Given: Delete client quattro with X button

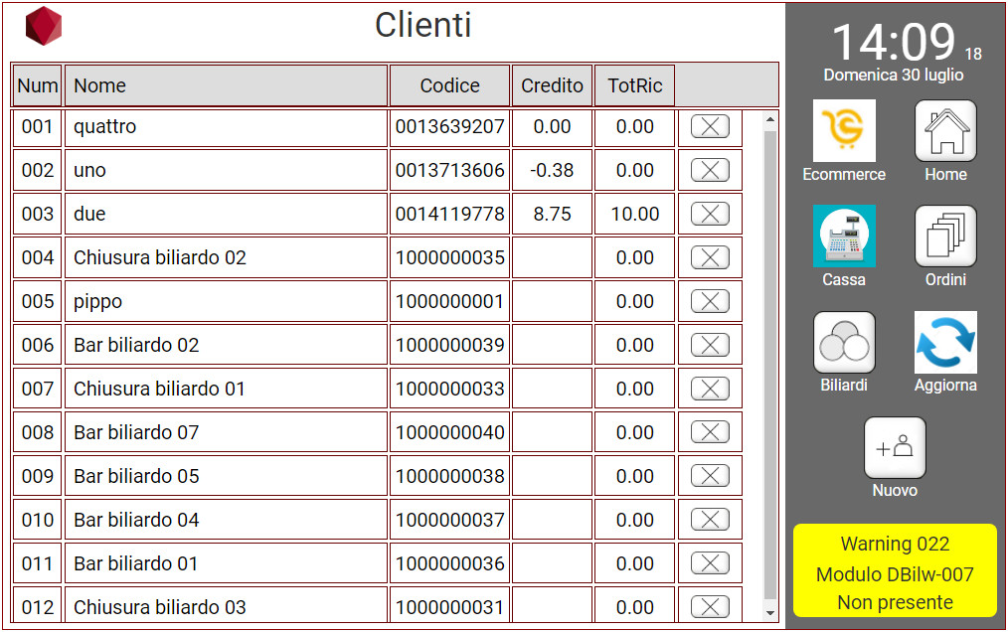Looking at the screenshot, I should (x=710, y=126).
